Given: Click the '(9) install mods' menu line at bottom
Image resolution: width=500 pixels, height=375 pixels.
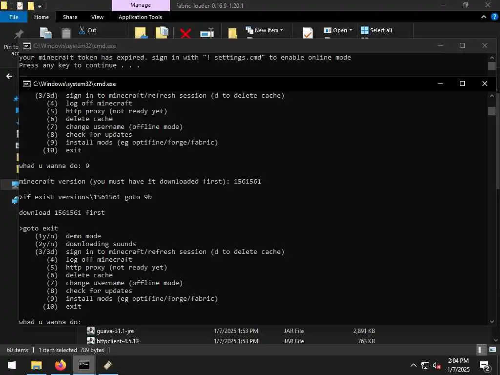Looking at the screenshot, I should pyautogui.click(x=132, y=298).
